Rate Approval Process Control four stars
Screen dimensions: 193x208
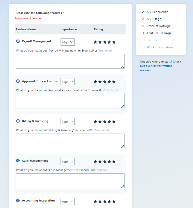pyautogui.click(x=109, y=82)
